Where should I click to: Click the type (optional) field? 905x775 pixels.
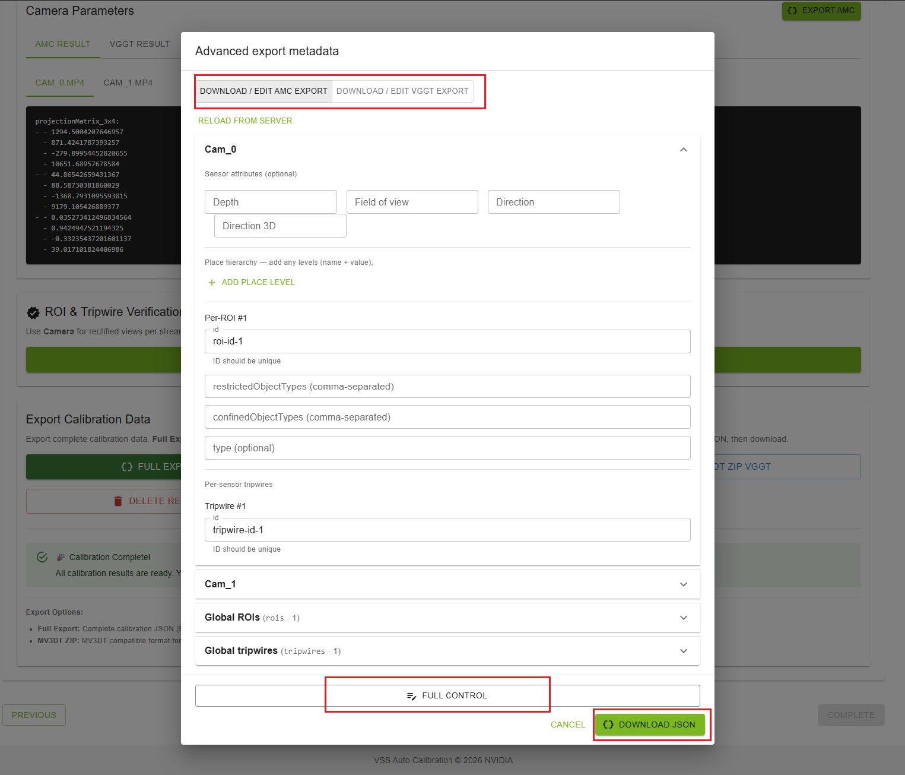[447, 448]
